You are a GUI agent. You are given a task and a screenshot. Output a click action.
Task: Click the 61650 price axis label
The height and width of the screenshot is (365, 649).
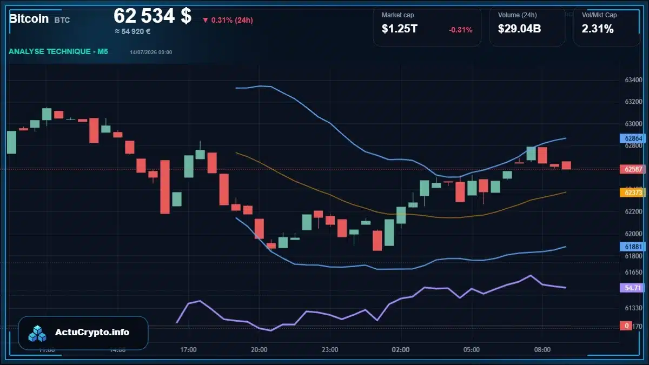pyautogui.click(x=633, y=272)
